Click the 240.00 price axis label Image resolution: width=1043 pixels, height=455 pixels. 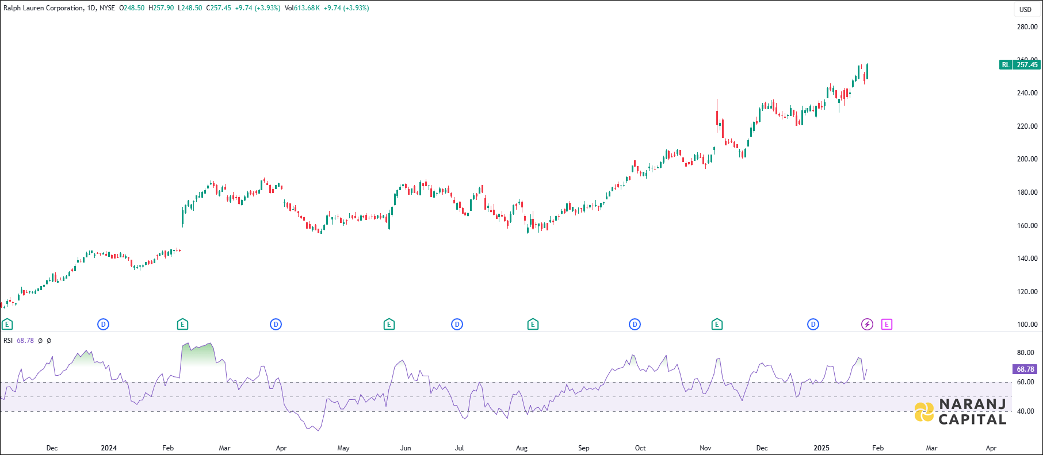coord(1027,93)
